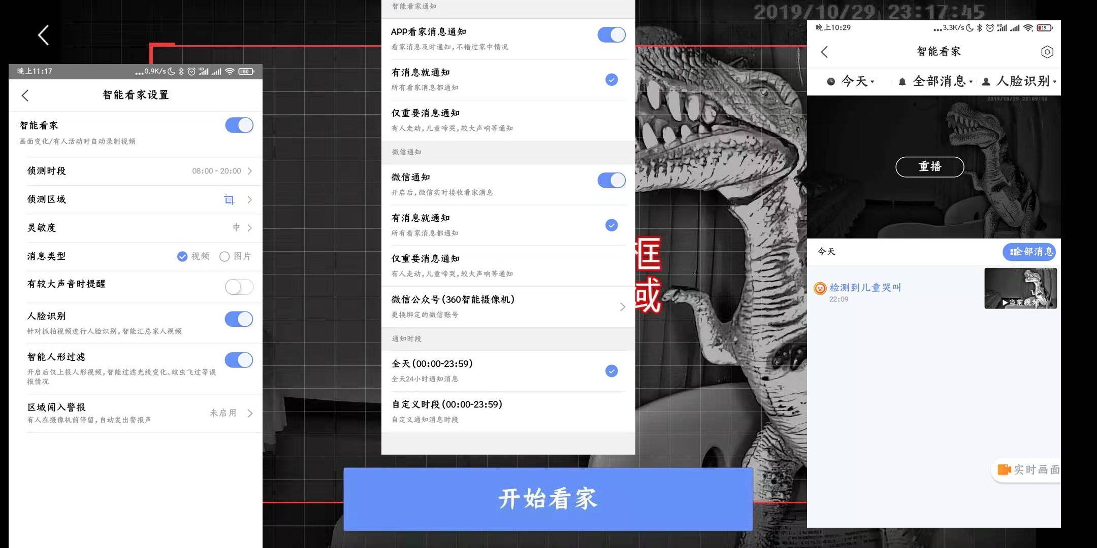Click 晚上10:29 time in the right status bar
The height and width of the screenshot is (548, 1097).
[833, 28]
